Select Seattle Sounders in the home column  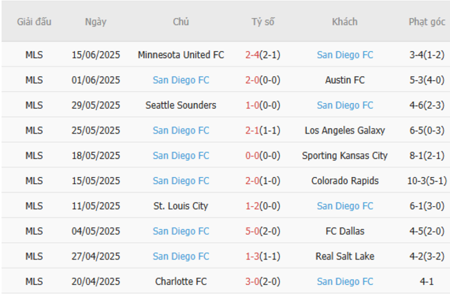pos(181,105)
